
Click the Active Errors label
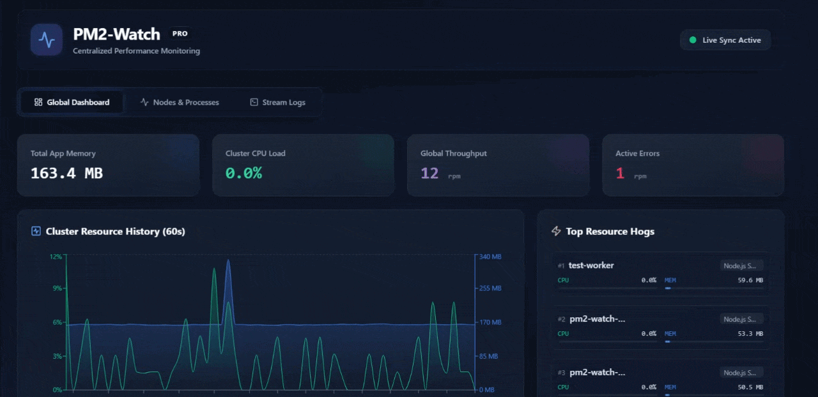click(637, 153)
